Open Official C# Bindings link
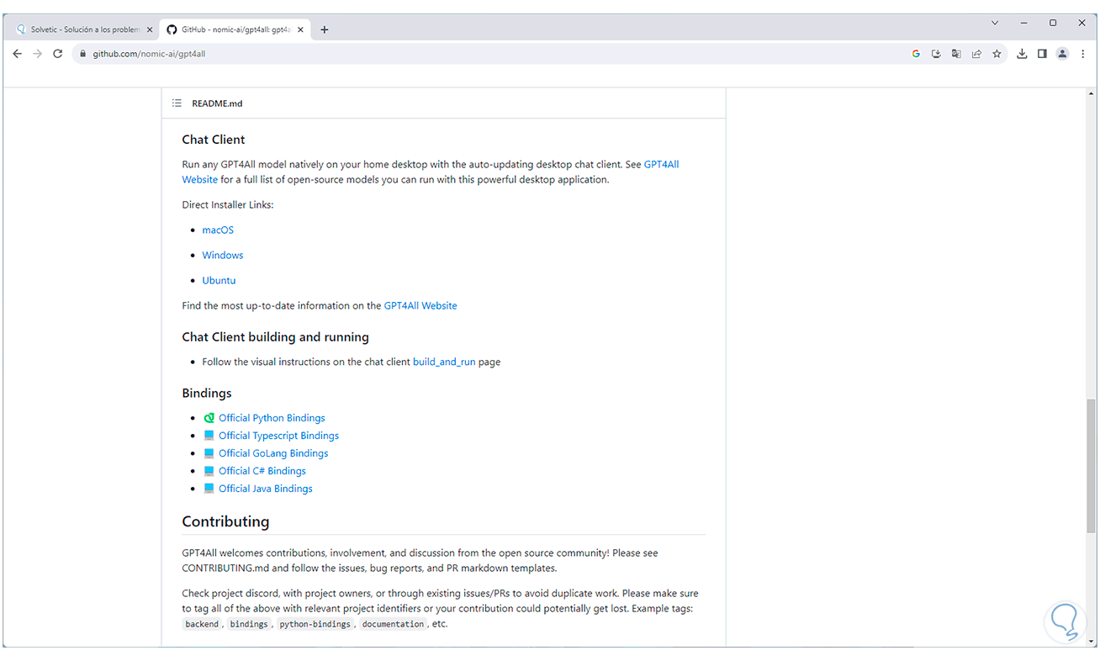Image resolution: width=1100 pixels, height=661 pixels. 262,471
